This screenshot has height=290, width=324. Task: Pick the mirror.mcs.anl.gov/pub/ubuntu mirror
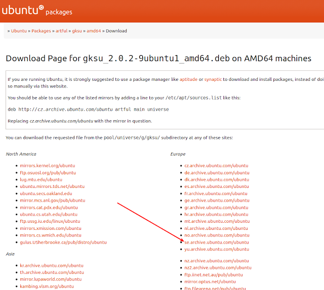(53, 201)
